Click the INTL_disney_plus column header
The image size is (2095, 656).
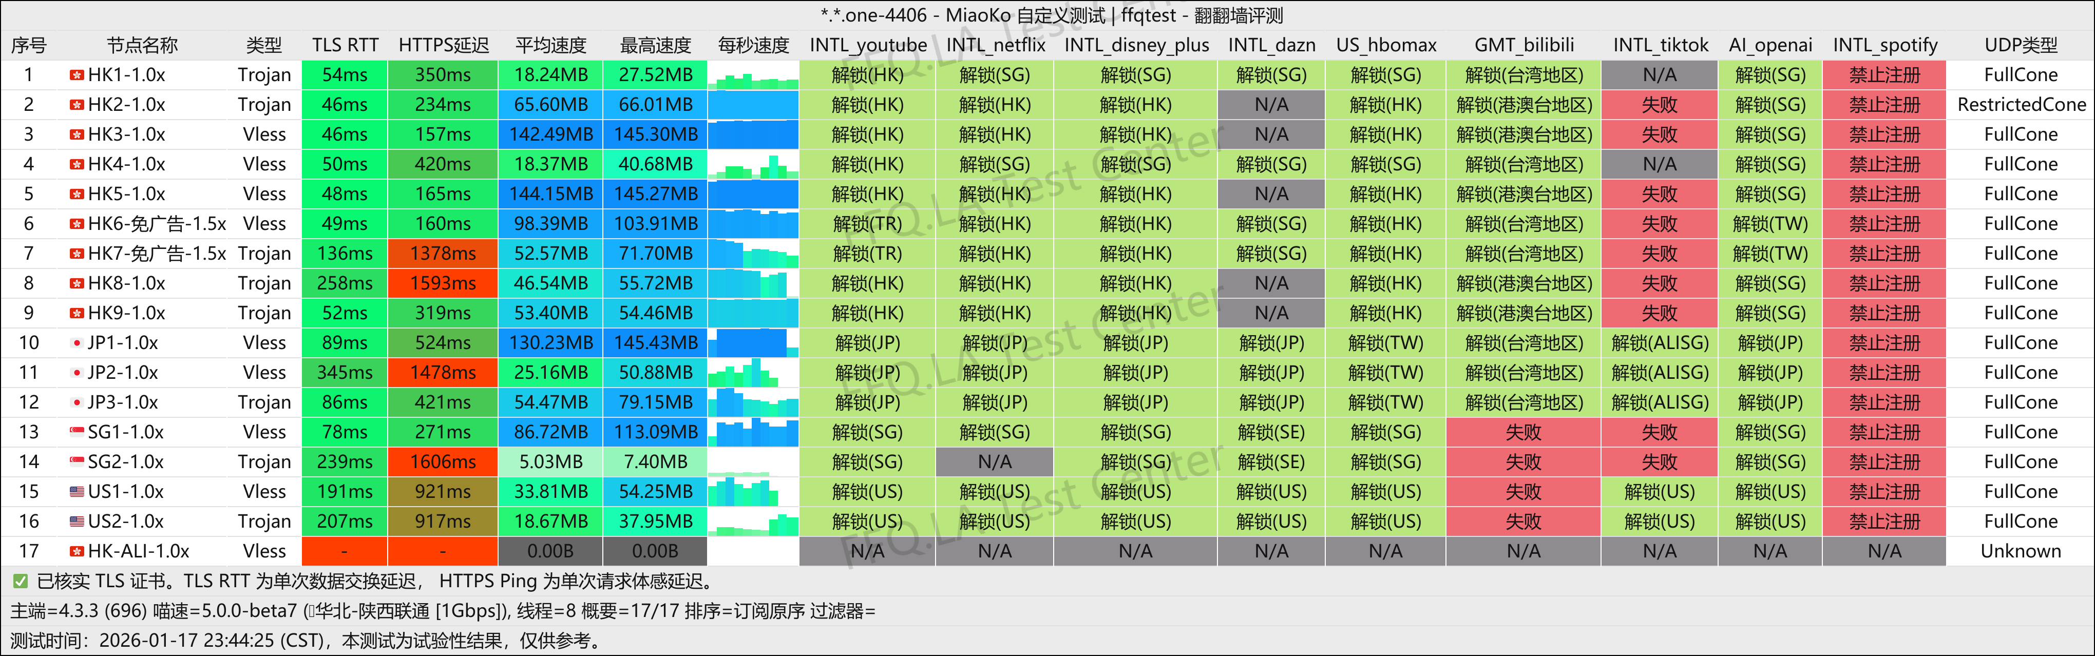click(x=1136, y=46)
